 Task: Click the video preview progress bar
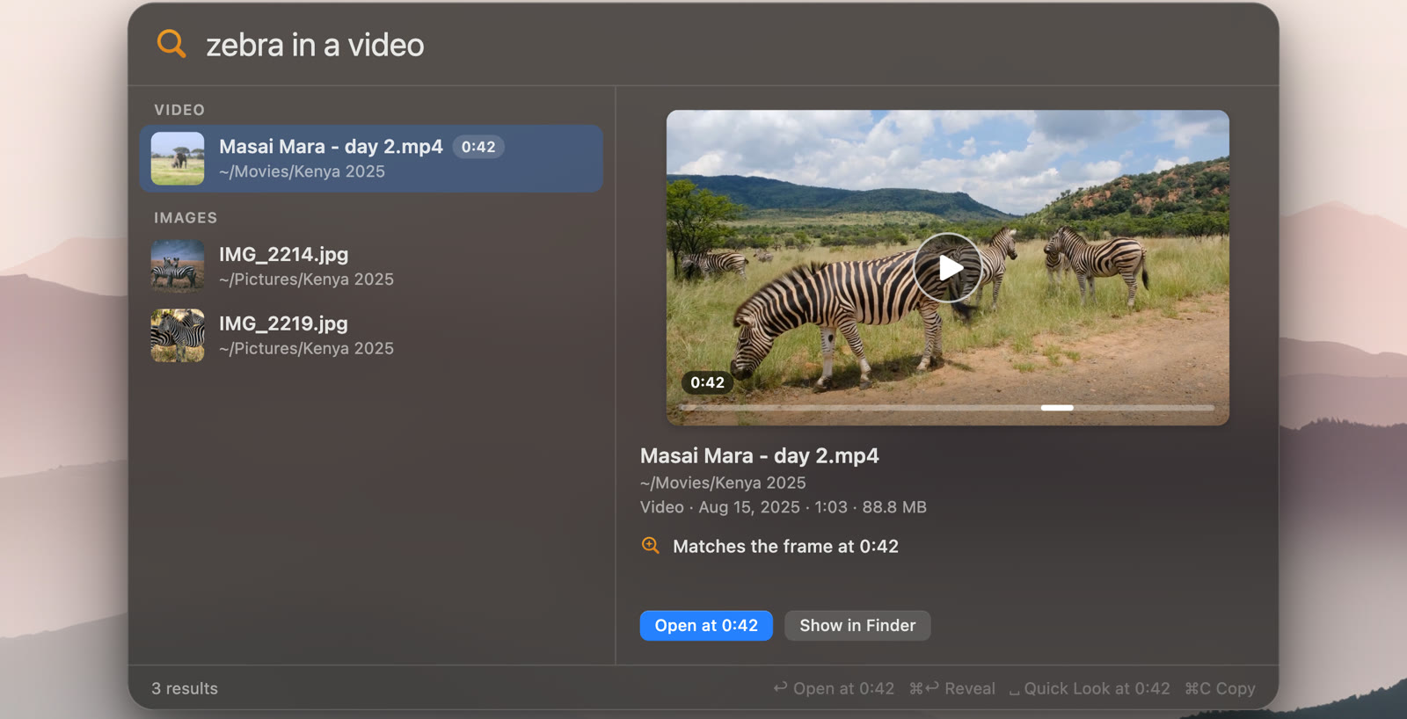click(947, 408)
